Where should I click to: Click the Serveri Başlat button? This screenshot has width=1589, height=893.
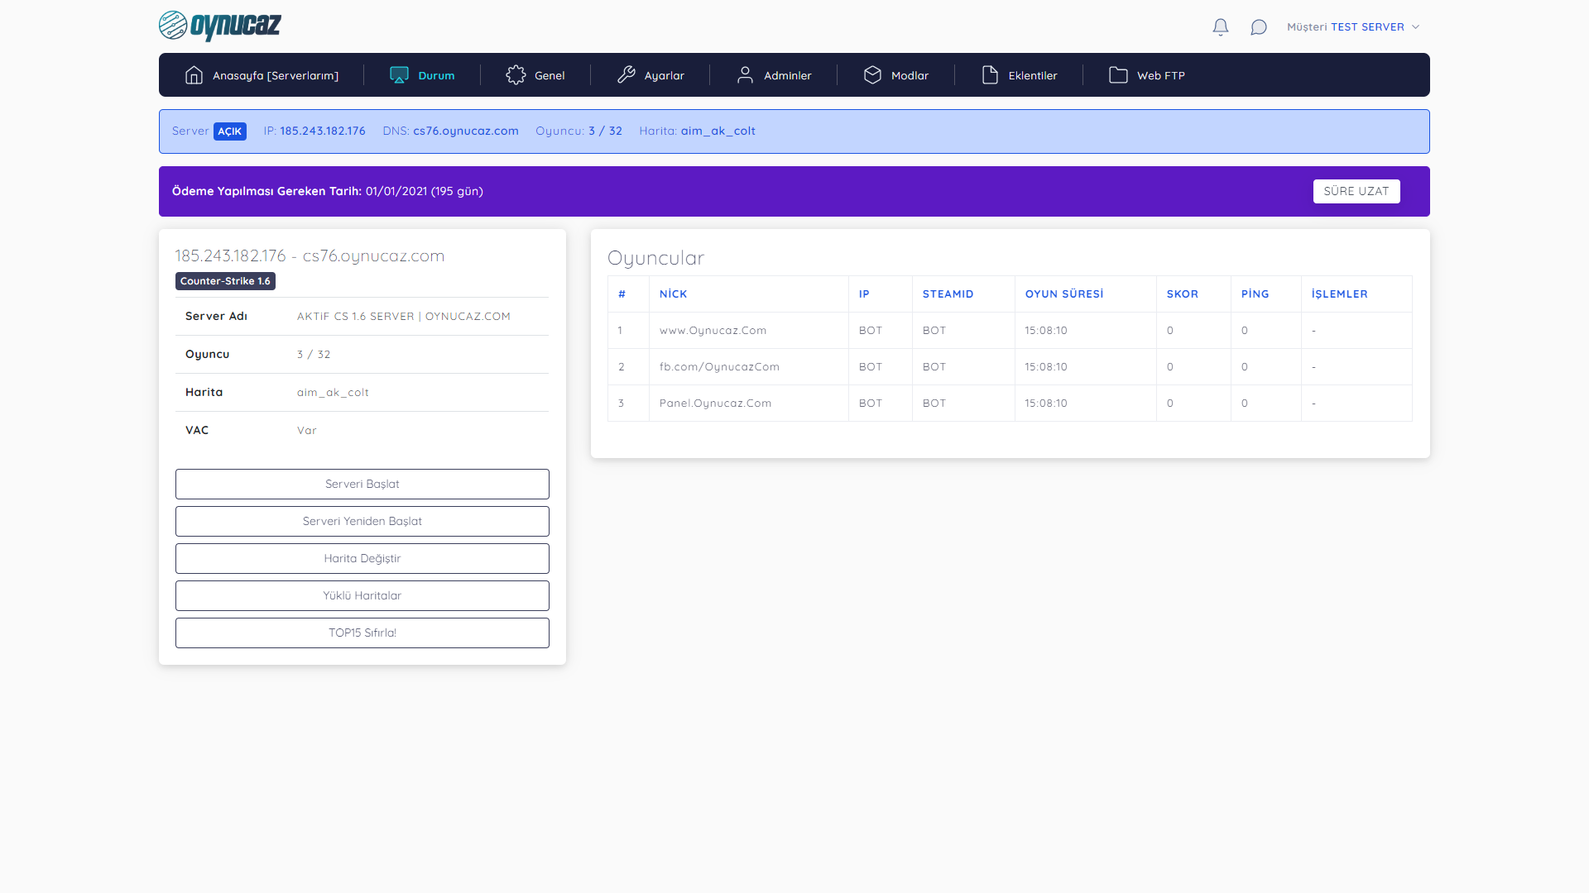(x=362, y=484)
